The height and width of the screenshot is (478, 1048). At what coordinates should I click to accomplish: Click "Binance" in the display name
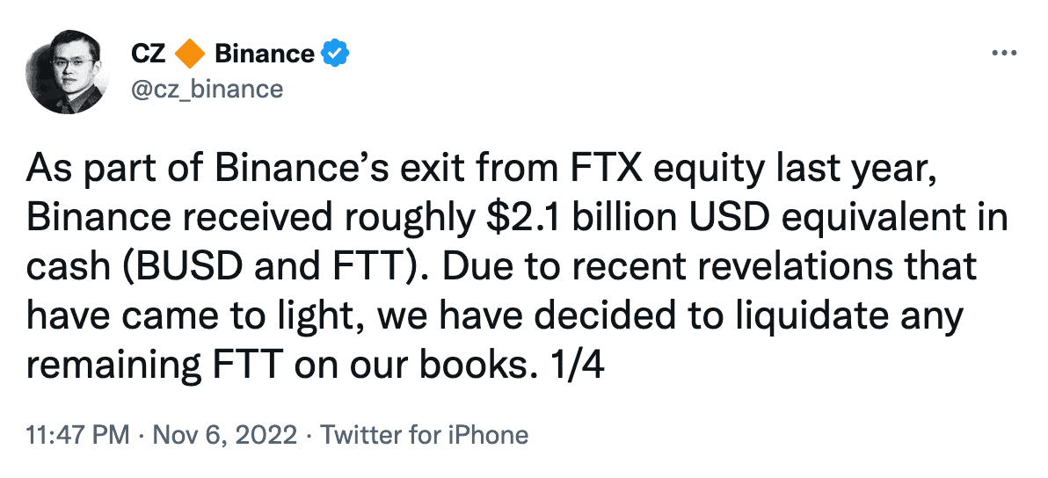click(x=264, y=54)
